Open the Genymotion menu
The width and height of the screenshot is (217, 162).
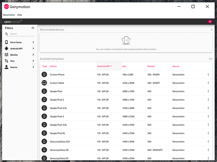(9, 15)
